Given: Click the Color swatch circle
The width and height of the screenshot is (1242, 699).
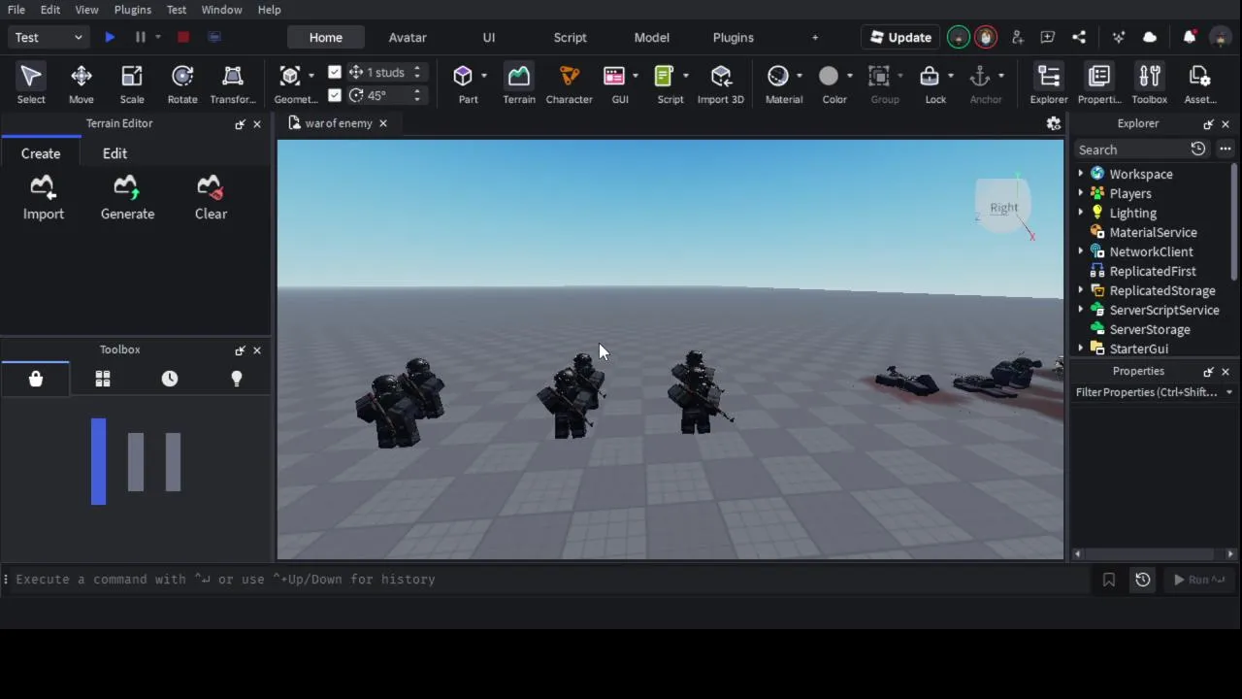Looking at the screenshot, I should (x=829, y=77).
